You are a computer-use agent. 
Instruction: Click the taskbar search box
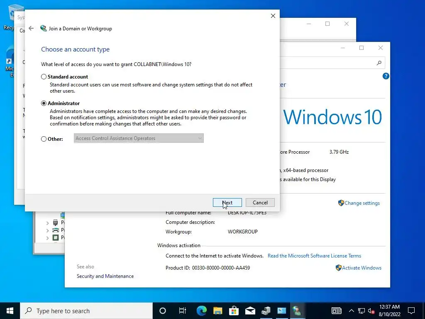tap(86, 311)
